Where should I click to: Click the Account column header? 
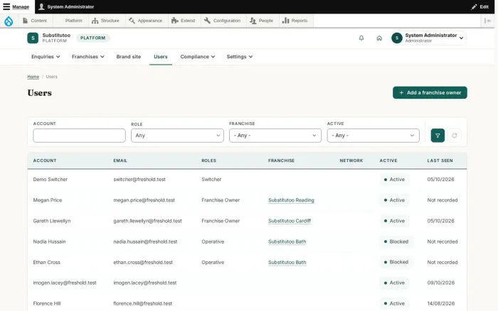(45, 160)
